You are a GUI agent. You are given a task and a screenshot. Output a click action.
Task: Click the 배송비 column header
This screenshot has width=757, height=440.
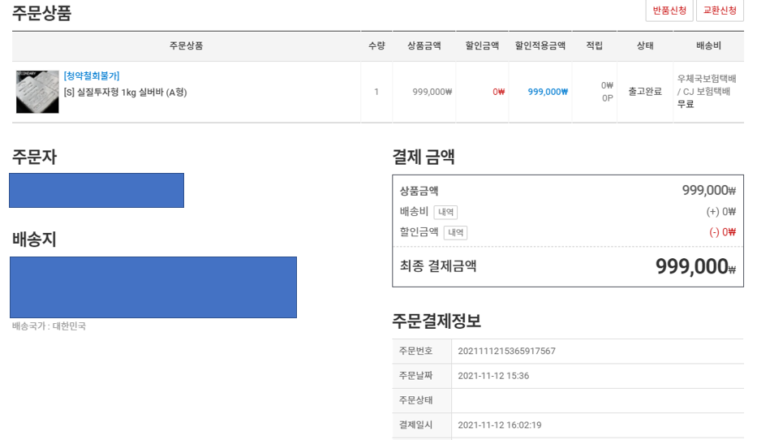click(708, 45)
